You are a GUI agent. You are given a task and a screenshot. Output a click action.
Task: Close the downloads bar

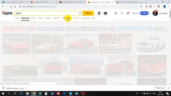169,88
